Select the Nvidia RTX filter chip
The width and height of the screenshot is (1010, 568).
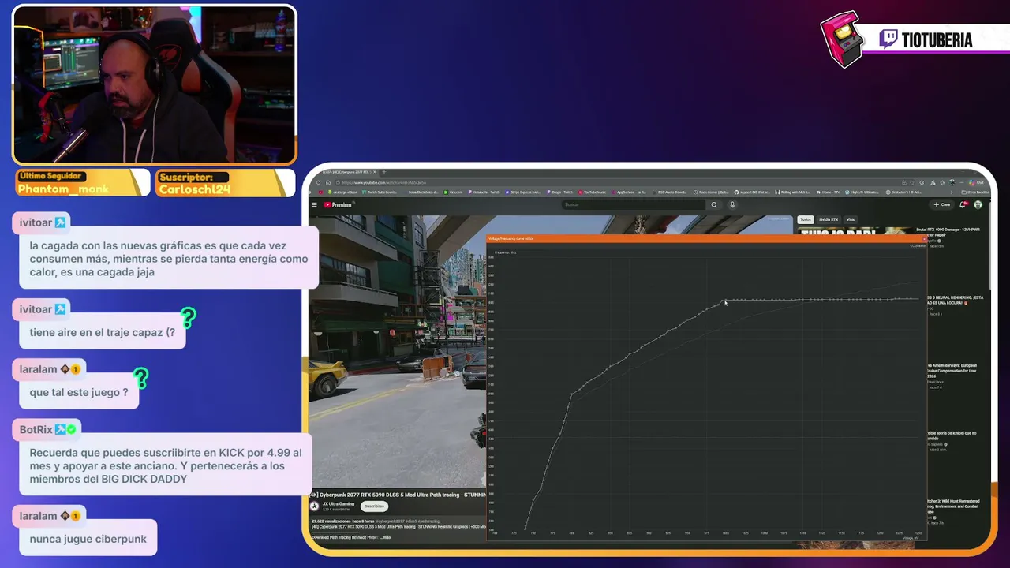(829, 220)
